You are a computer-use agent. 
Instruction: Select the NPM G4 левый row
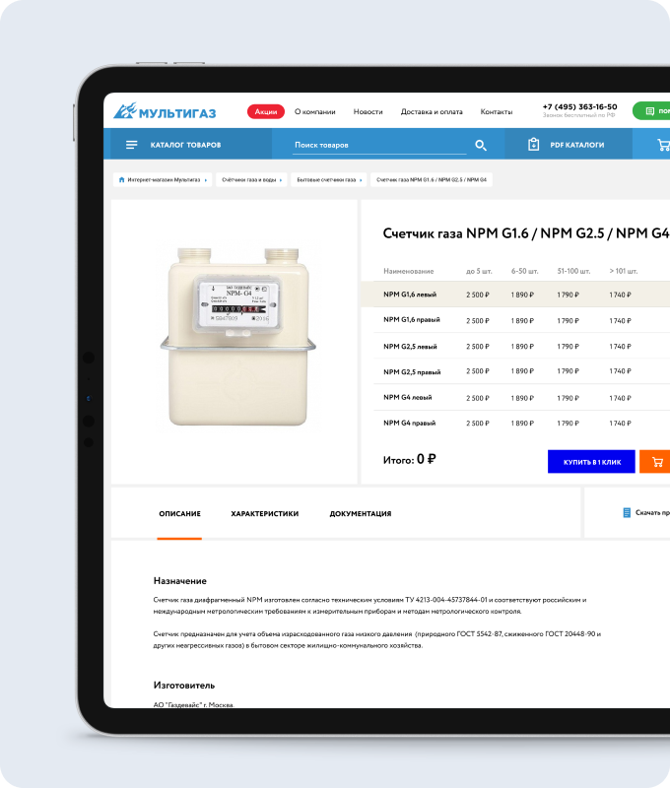click(522, 398)
